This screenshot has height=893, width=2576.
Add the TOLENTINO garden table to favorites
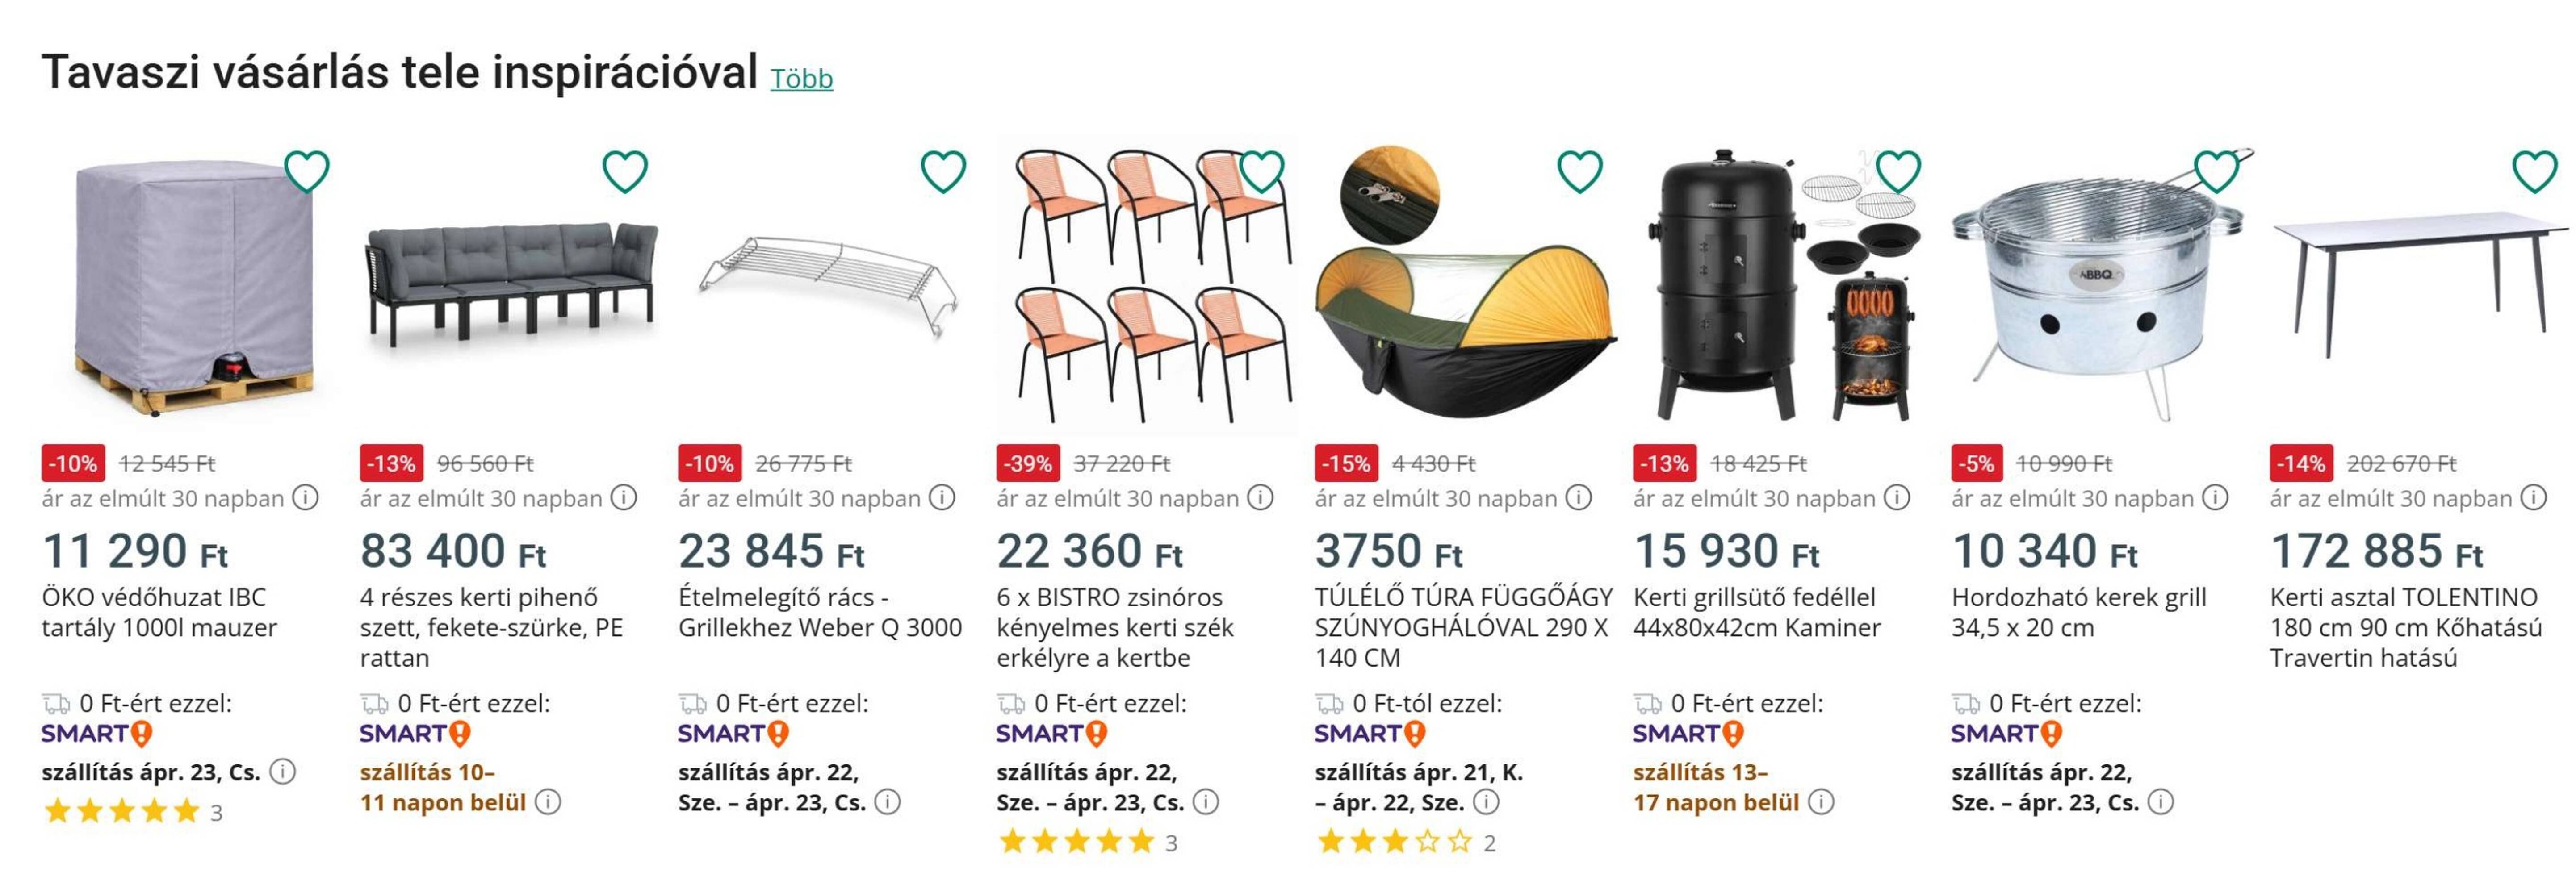[x=2534, y=172]
